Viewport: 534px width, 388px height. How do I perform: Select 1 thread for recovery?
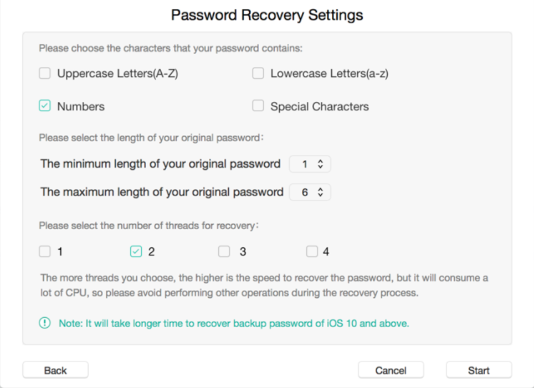point(44,252)
